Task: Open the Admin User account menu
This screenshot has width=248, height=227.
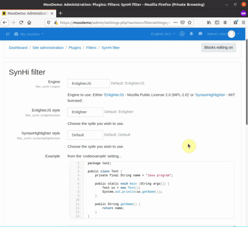Action: click(223, 34)
